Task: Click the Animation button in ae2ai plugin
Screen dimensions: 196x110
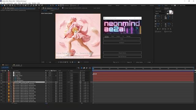Action: pos(122,43)
